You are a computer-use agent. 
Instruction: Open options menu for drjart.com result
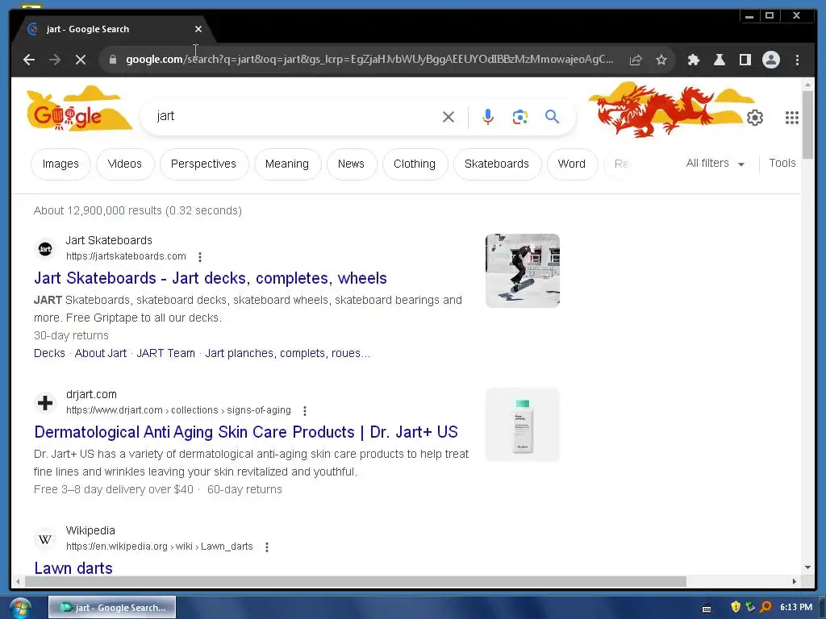tap(304, 410)
